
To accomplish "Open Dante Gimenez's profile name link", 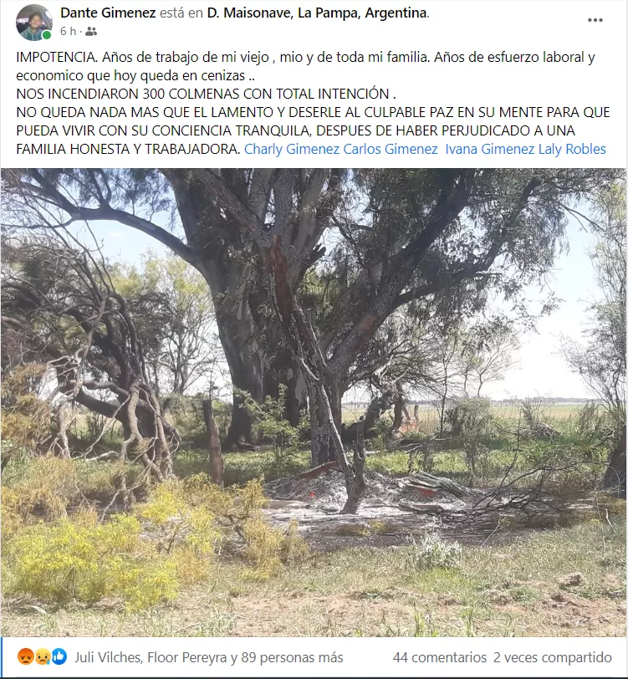I will [x=108, y=13].
